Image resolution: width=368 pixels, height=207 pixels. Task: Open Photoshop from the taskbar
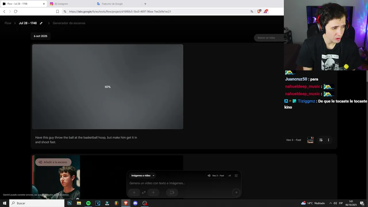[x=70, y=203]
